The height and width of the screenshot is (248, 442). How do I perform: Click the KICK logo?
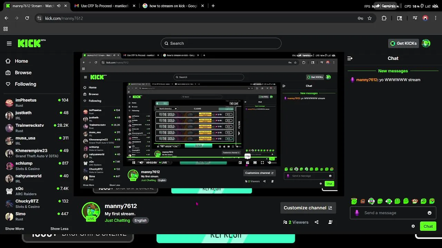click(31, 43)
